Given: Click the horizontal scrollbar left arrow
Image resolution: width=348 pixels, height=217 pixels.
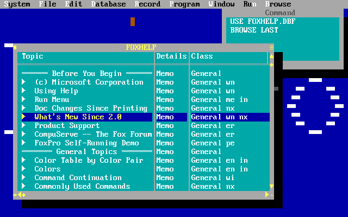Looking at the screenshot, I should pyautogui.click(x=20, y=195).
